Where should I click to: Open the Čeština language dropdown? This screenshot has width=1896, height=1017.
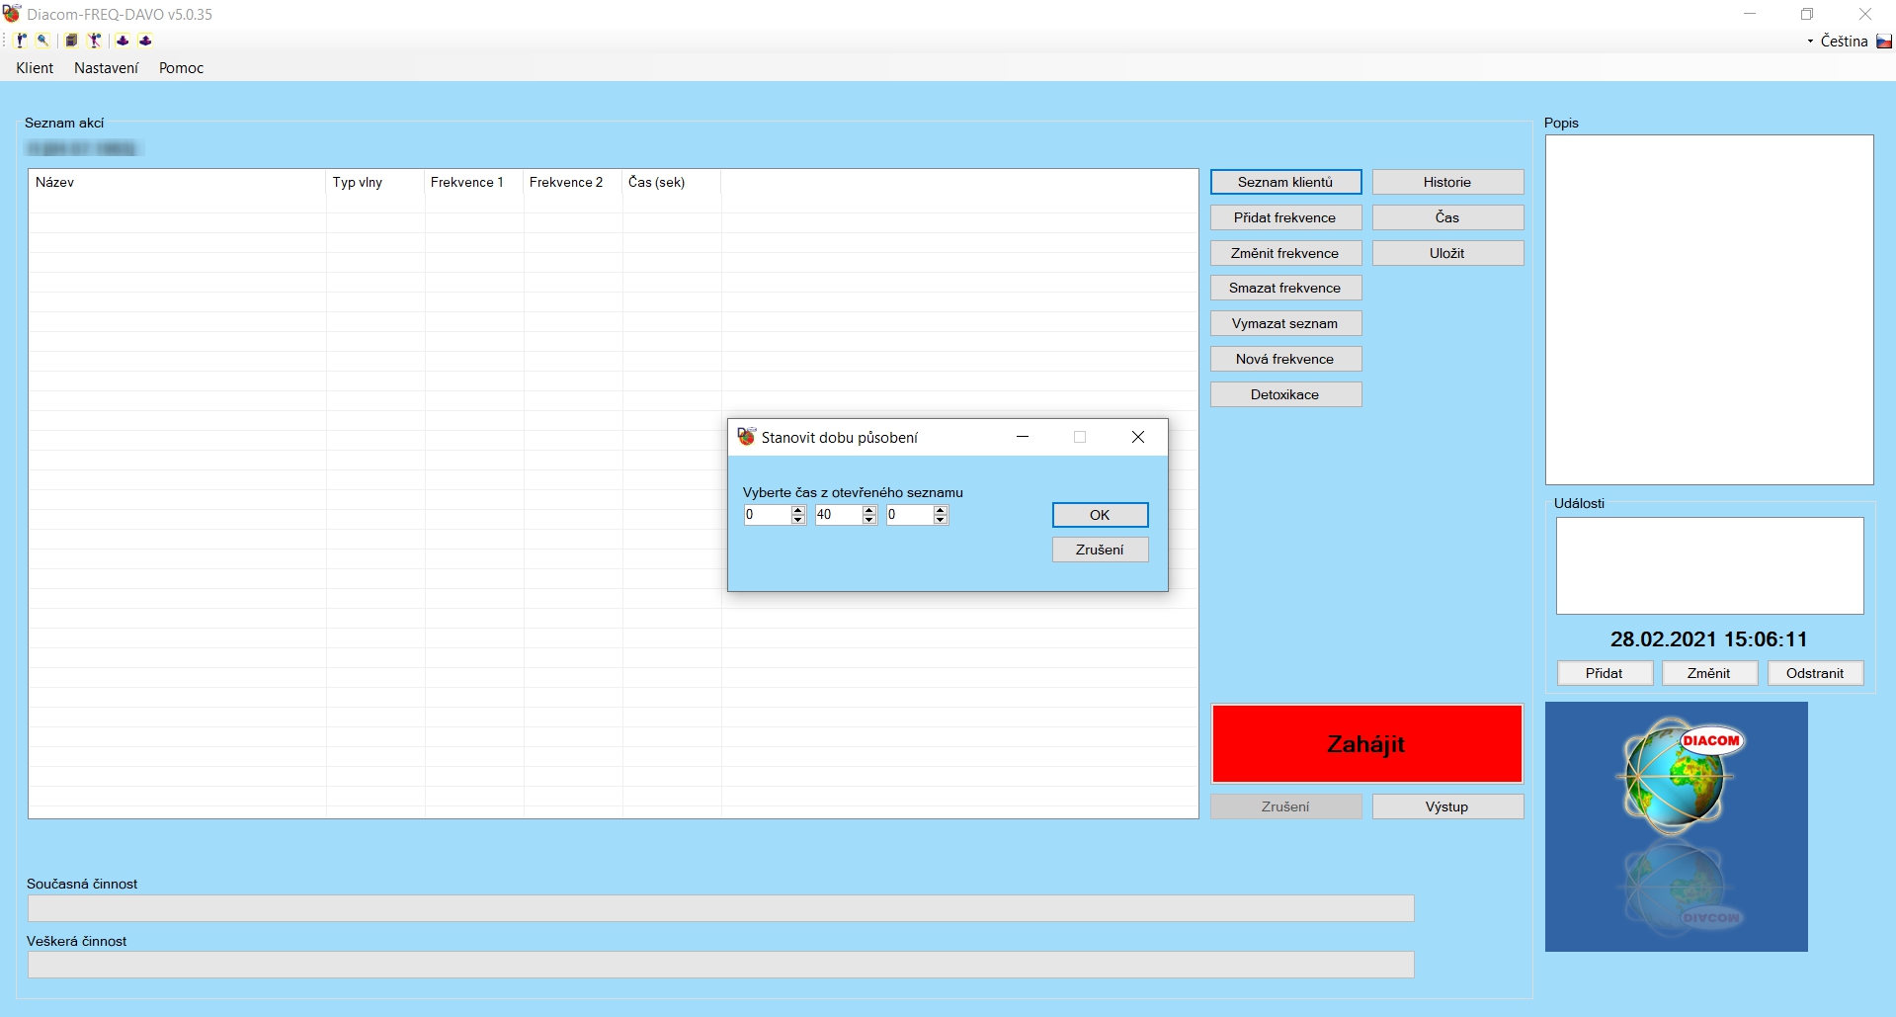(1838, 42)
